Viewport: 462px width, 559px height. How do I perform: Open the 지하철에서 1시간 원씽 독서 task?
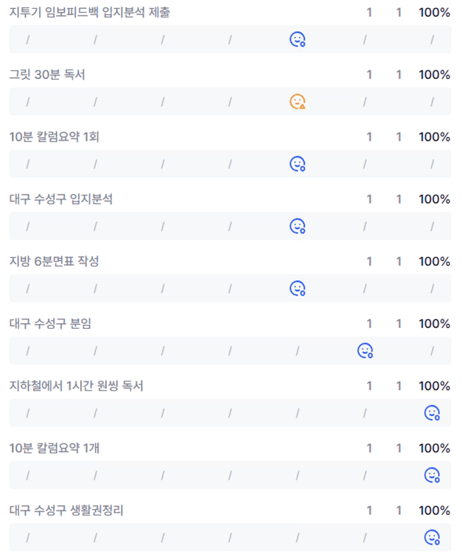77,386
